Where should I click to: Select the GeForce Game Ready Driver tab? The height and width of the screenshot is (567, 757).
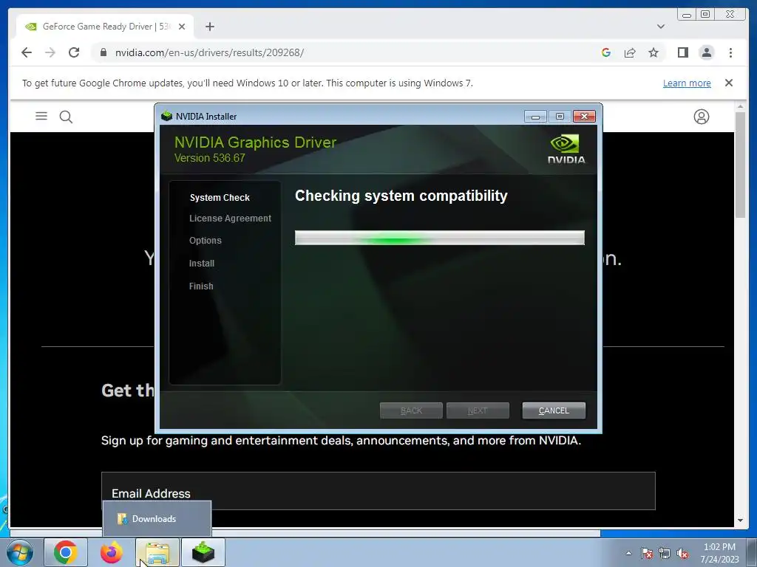click(x=105, y=27)
